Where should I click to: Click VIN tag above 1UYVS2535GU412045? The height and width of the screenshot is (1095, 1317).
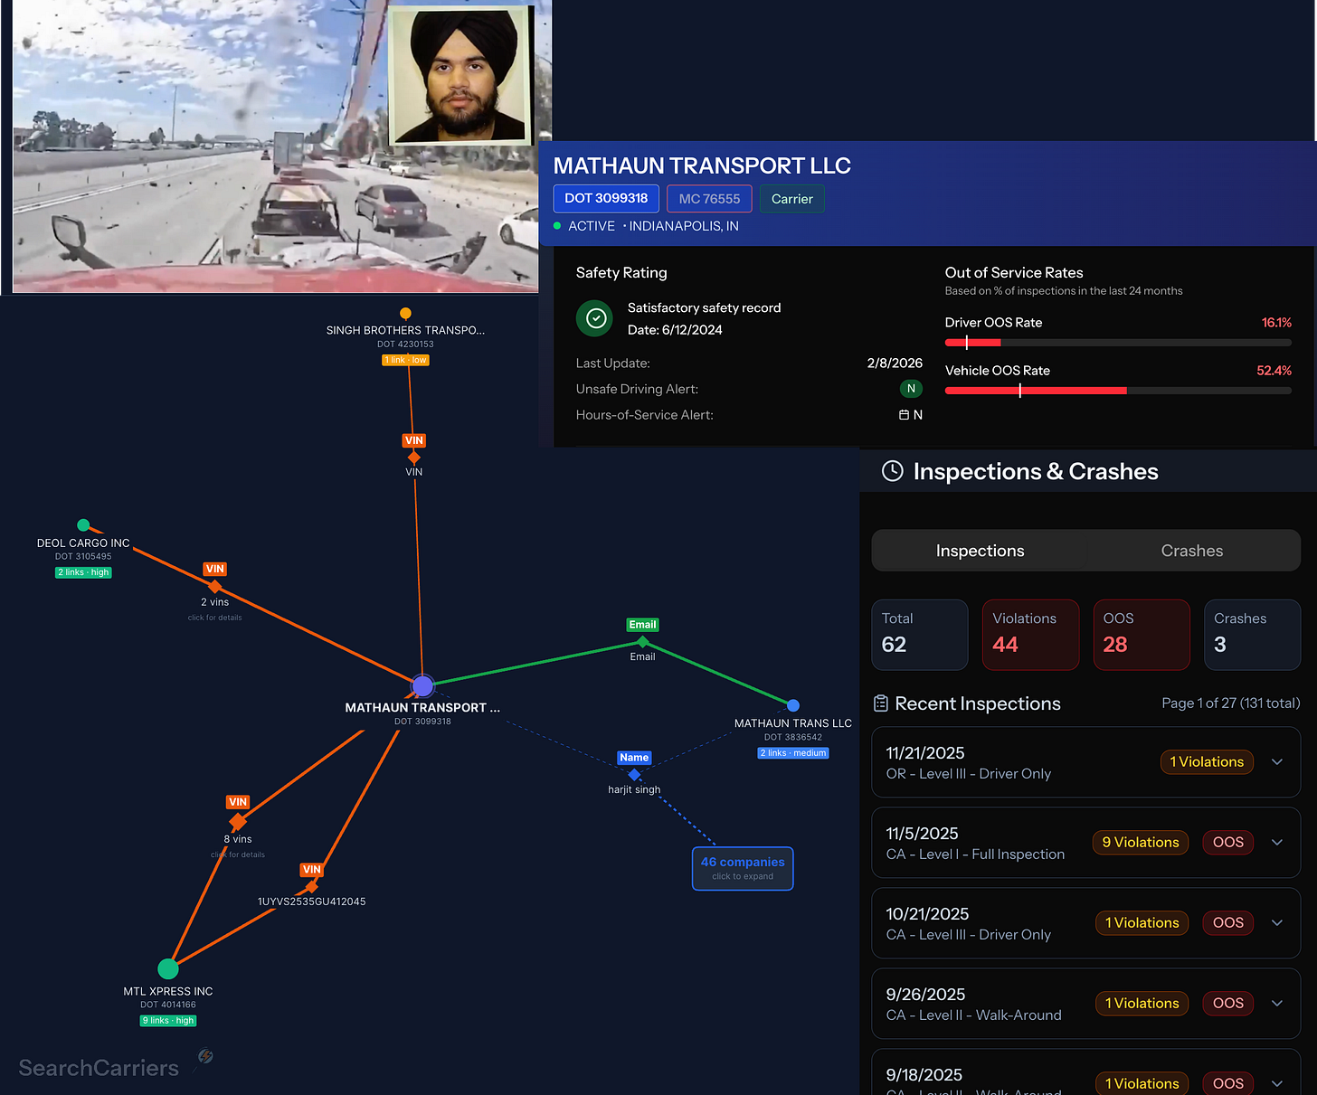click(312, 870)
